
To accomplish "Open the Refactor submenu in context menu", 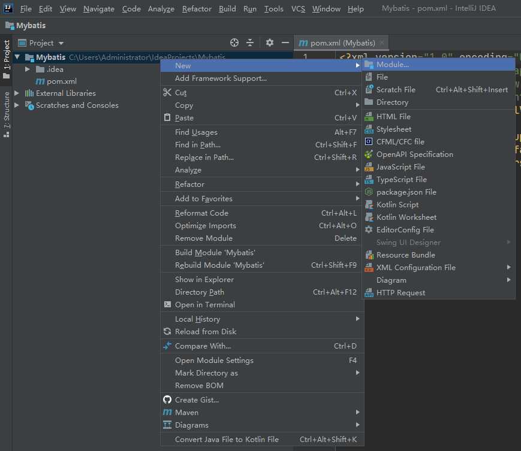I will tap(262, 184).
